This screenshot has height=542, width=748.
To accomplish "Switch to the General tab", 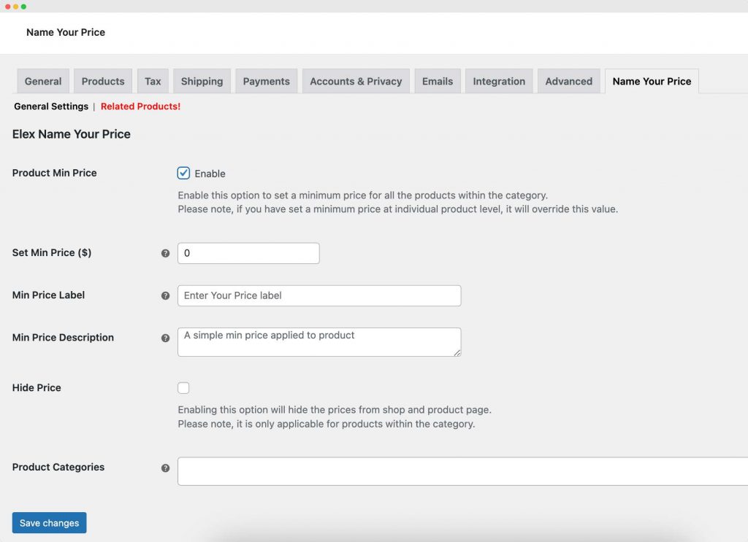I will (x=42, y=81).
